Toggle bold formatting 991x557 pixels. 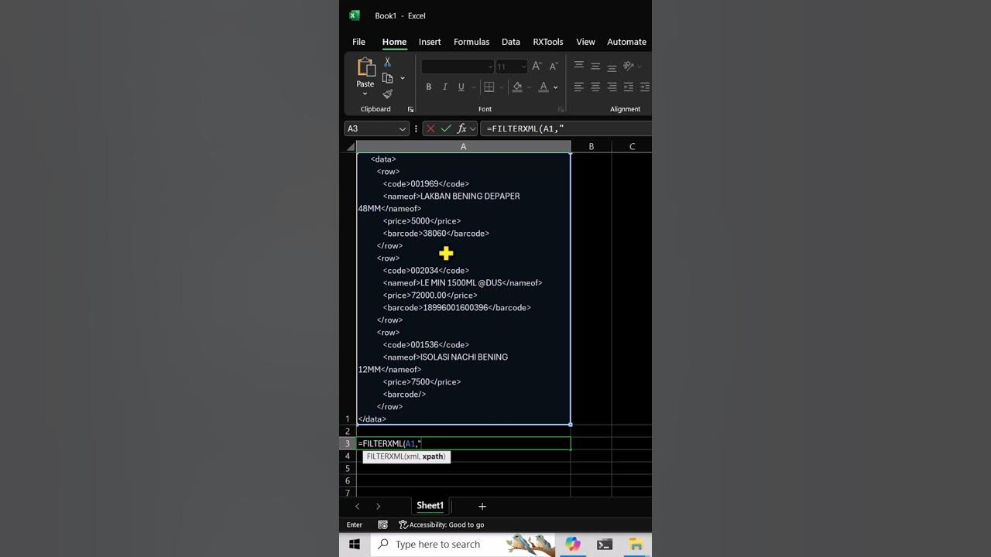tap(428, 87)
